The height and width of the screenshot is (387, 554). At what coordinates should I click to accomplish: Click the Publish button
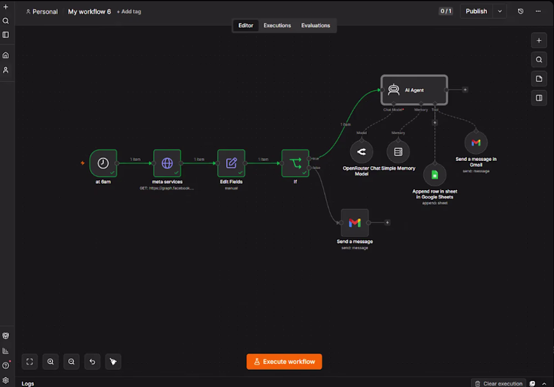click(x=476, y=11)
